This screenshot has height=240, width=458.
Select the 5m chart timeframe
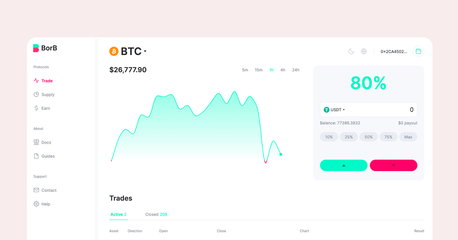[x=245, y=70]
